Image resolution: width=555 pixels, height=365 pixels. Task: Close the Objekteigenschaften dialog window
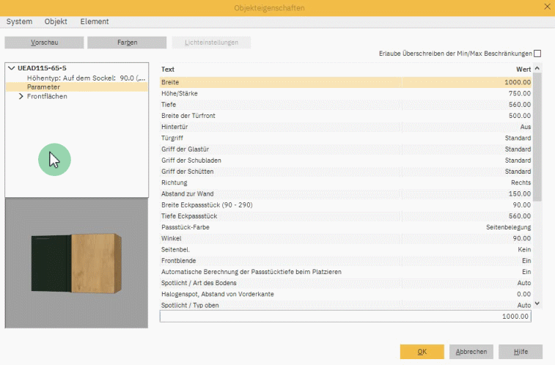546,7
